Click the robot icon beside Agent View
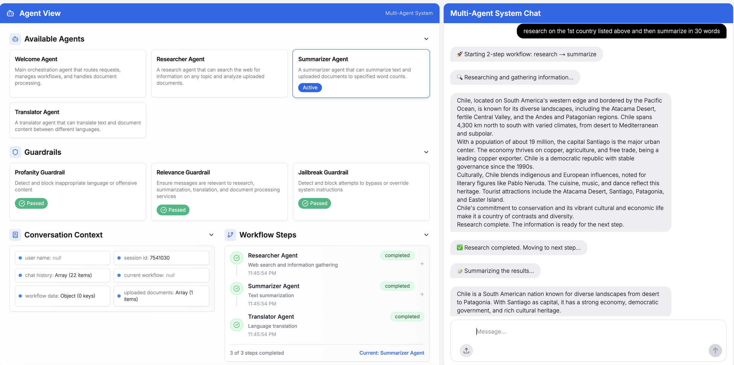Viewport: 734px width, 365px height. [x=10, y=13]
